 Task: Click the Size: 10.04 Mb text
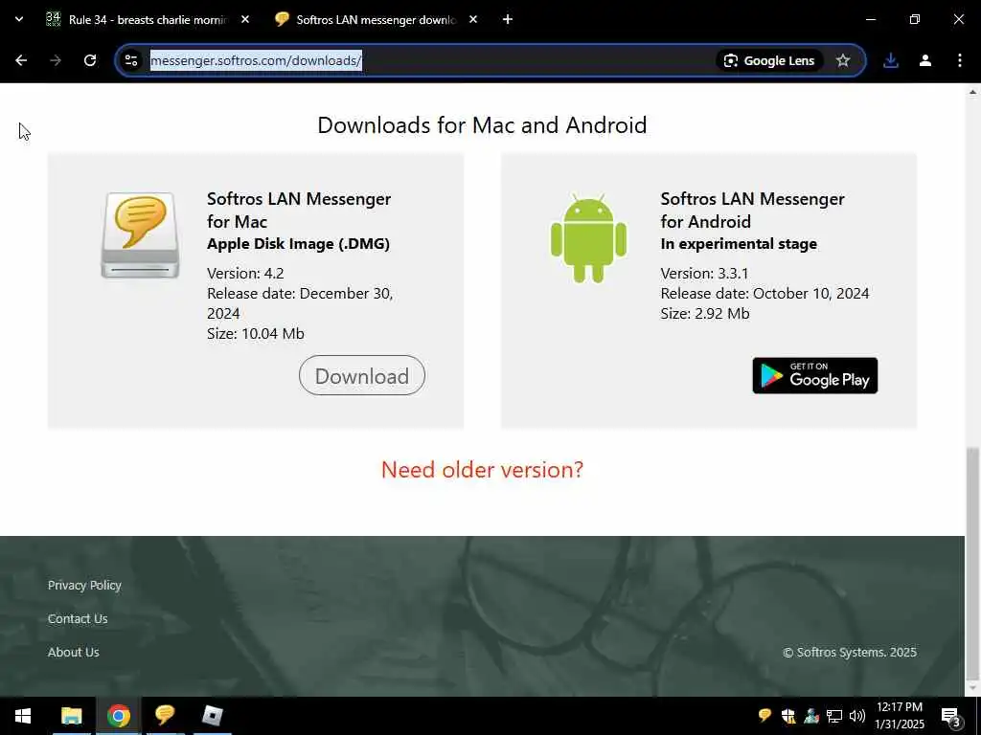pos(255,333)
